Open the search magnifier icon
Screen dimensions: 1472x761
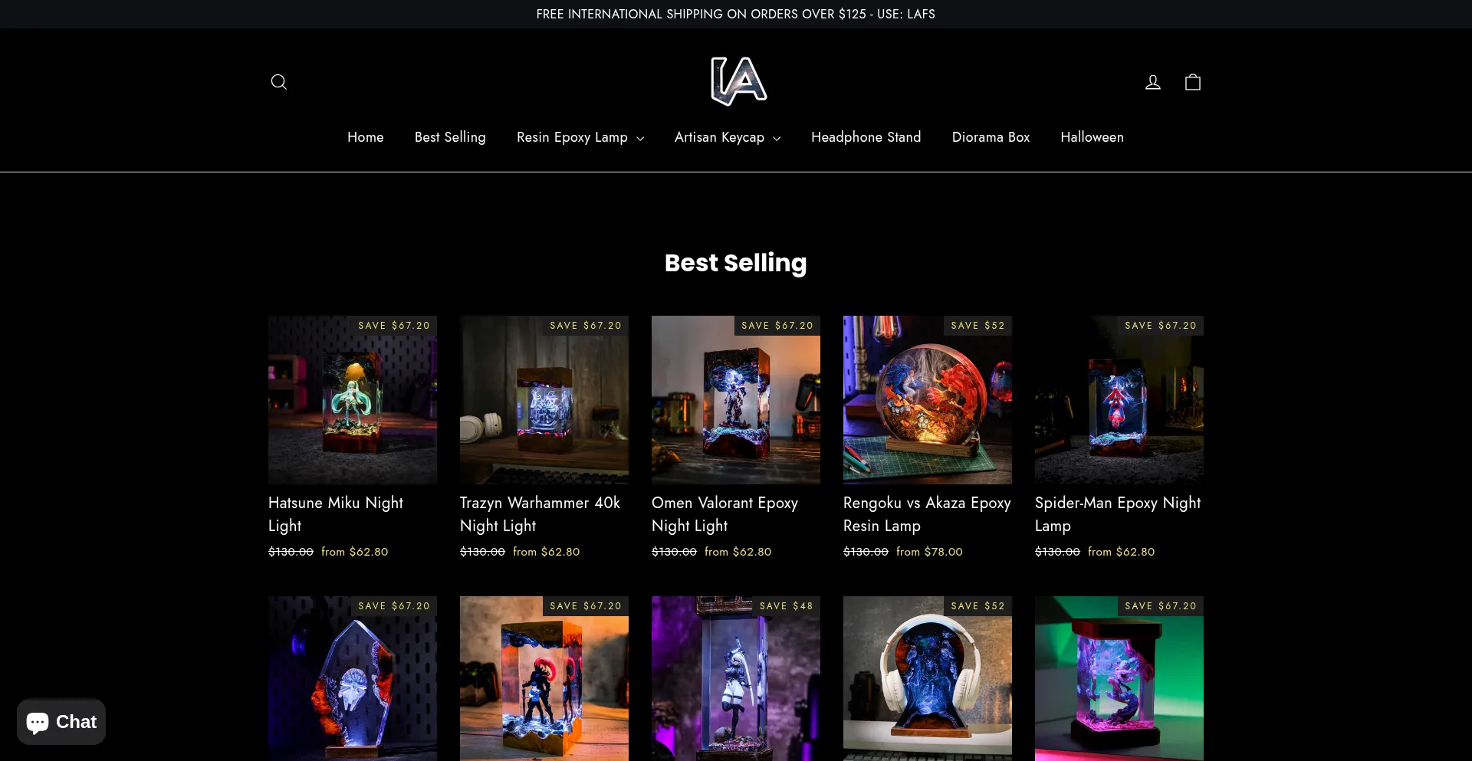278,82
